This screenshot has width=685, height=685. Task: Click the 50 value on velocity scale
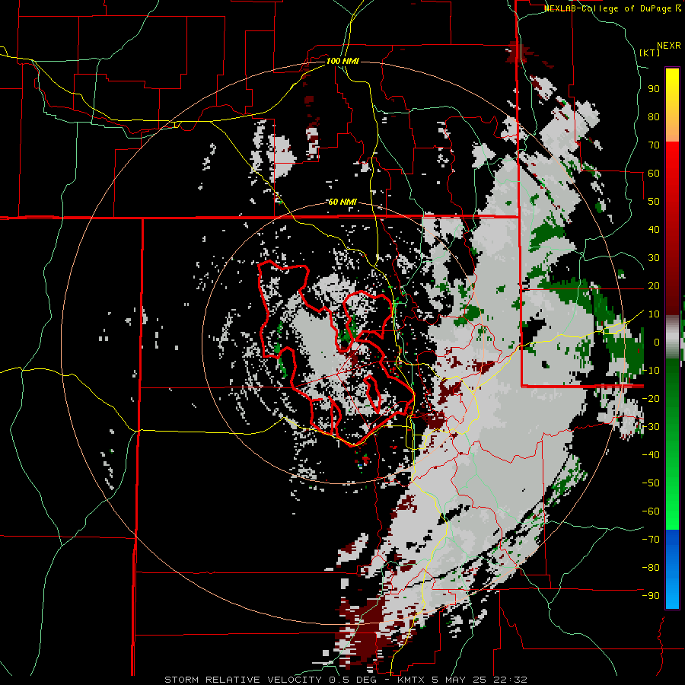[654, 202]
